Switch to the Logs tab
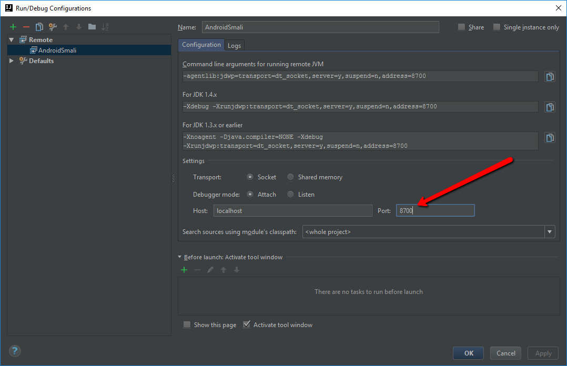This screenshot has width=567, height=366. (x=234, y=45)
